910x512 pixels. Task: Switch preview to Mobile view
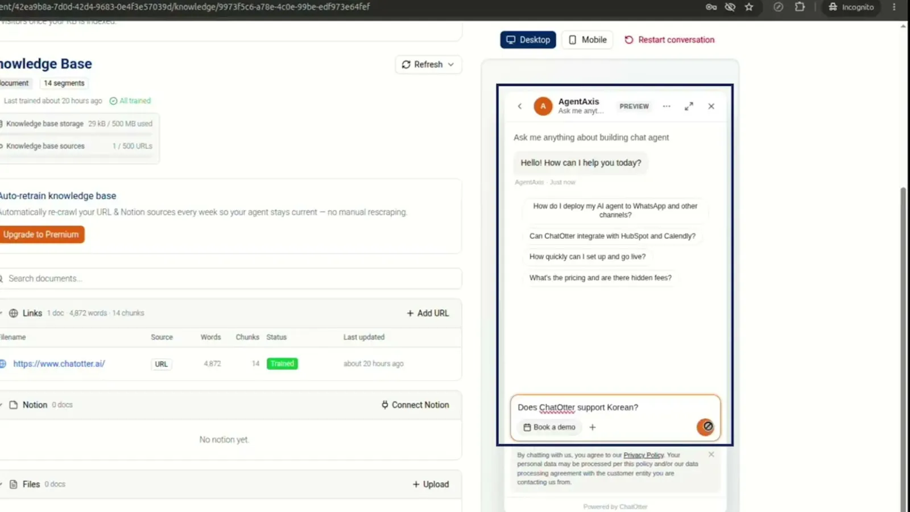pos(588,40)
